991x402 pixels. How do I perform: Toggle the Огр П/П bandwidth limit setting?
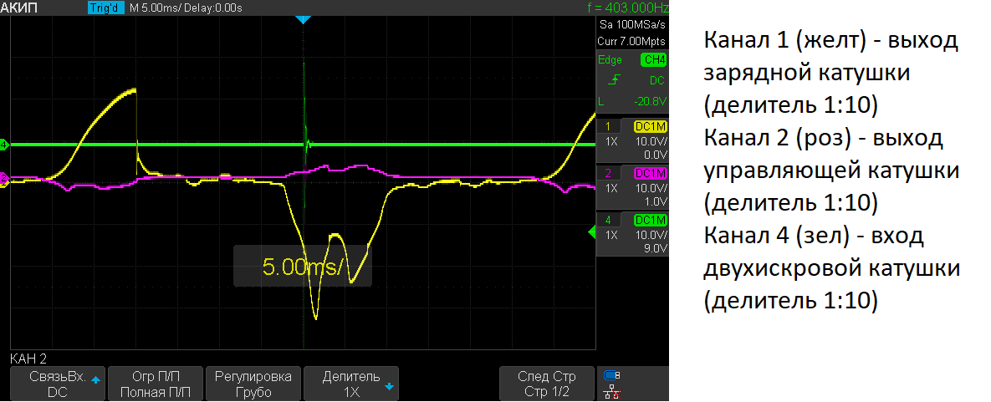coord(156,384)
